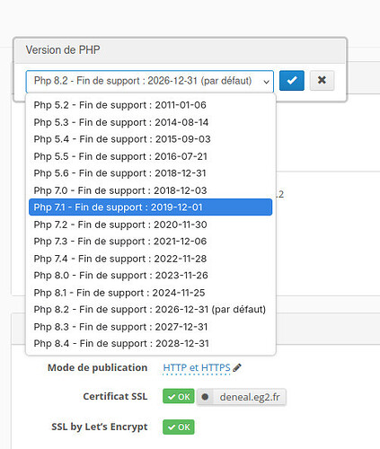Collapse the PHP version dropdown arrow
The height and width of the screenshot is (449, 380).
pyautogui.click(x=266, y=82)
